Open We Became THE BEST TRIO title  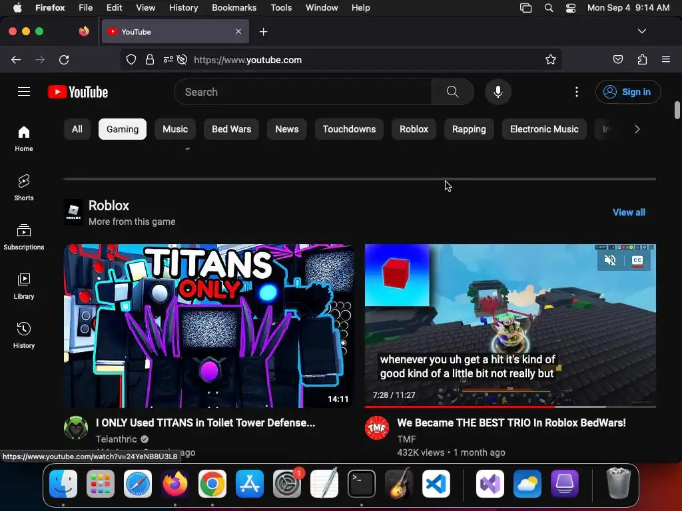[511, 423]
